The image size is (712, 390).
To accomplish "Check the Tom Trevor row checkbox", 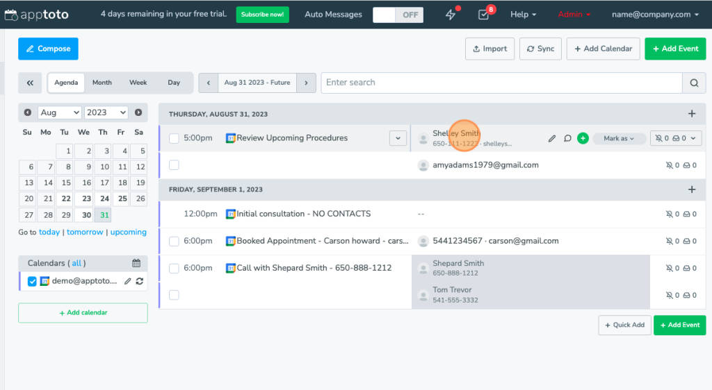I will (174, 295).
